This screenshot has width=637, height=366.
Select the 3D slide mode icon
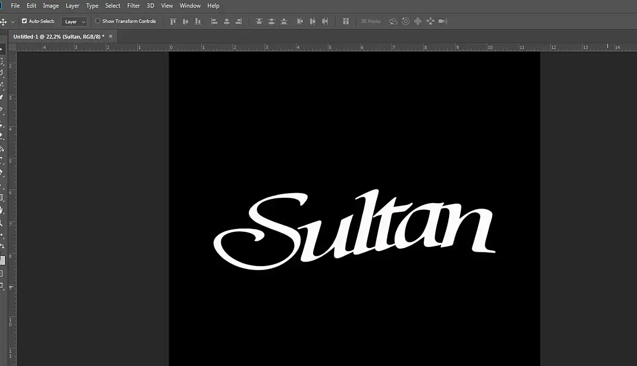coord(430,22)
